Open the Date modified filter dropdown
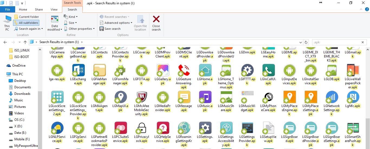This screenshot has height=149, width=370. (x=55, y=23)
